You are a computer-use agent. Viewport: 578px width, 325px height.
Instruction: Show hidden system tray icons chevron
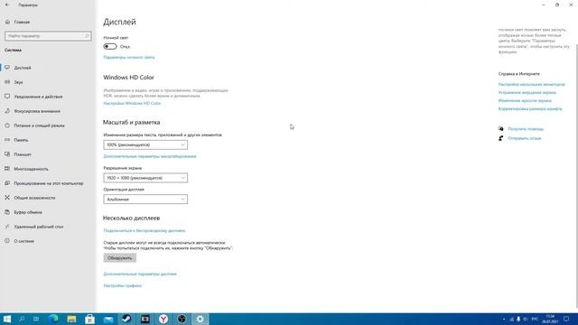click(504, 319)
